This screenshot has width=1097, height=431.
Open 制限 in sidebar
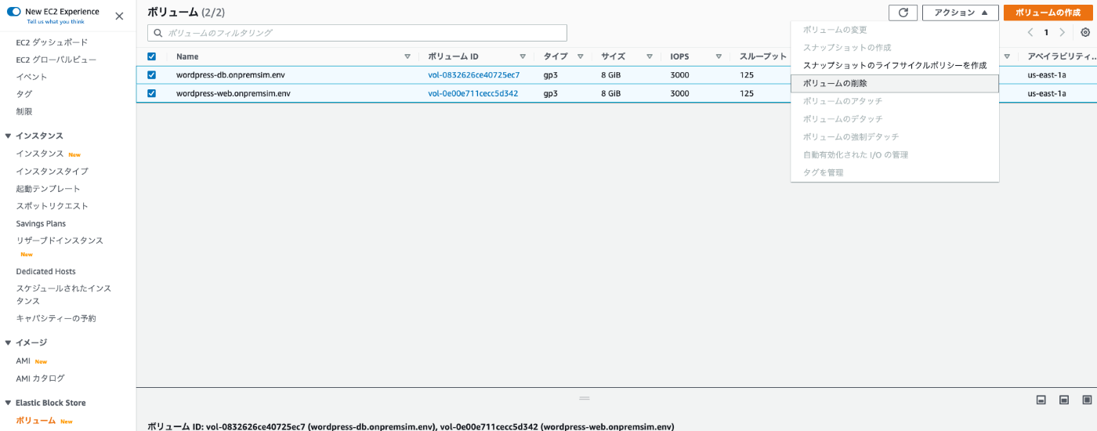24,111
